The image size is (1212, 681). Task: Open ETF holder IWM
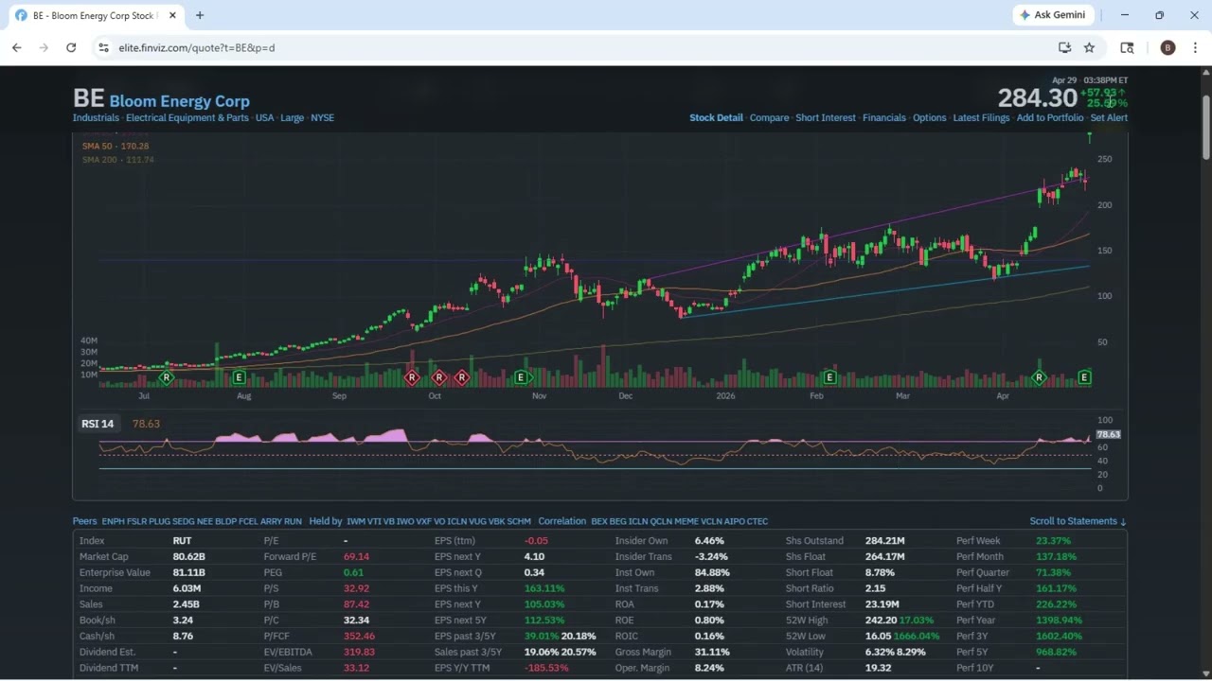(x=356, y=521)
